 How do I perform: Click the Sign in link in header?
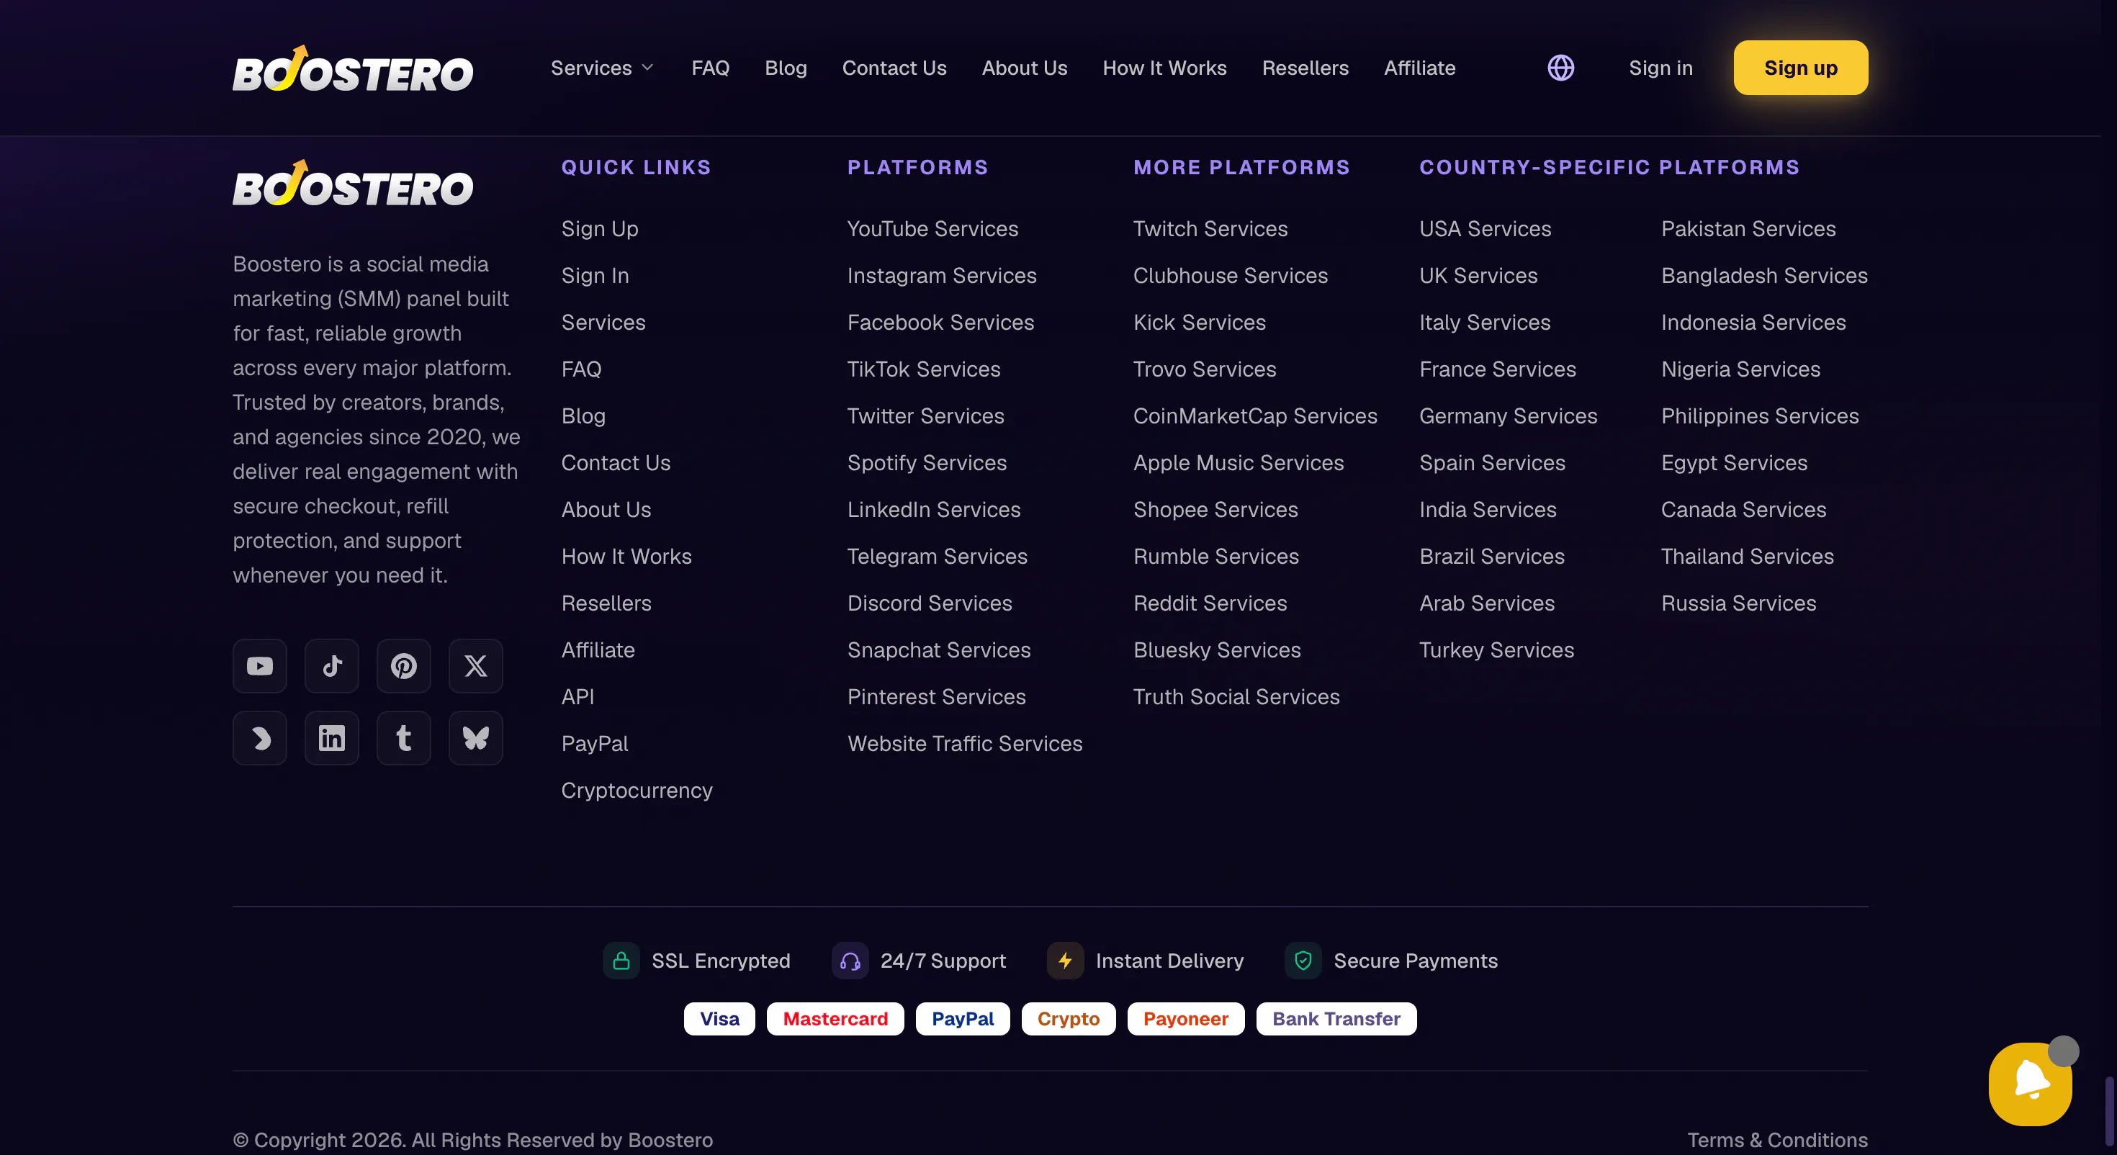pyautogui.click(x=1661, y=68)
